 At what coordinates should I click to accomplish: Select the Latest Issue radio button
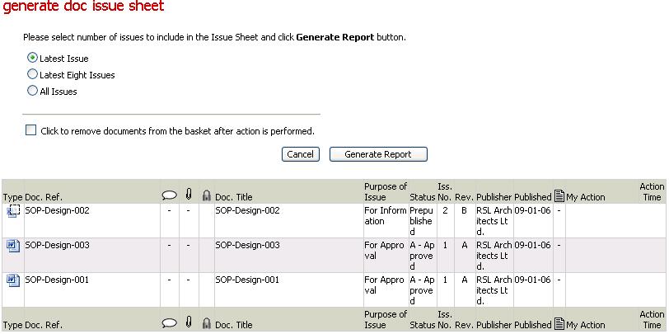[x=32, y=58]
